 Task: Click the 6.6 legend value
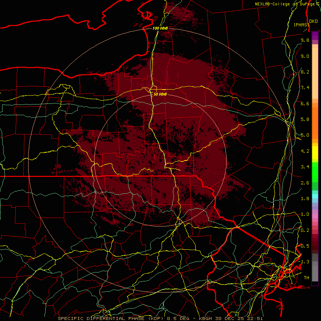(305, 103)
